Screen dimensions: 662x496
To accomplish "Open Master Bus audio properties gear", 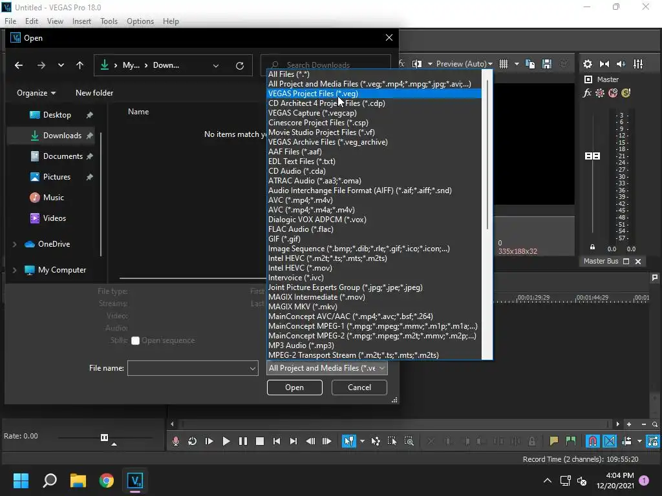I will 587,64.
